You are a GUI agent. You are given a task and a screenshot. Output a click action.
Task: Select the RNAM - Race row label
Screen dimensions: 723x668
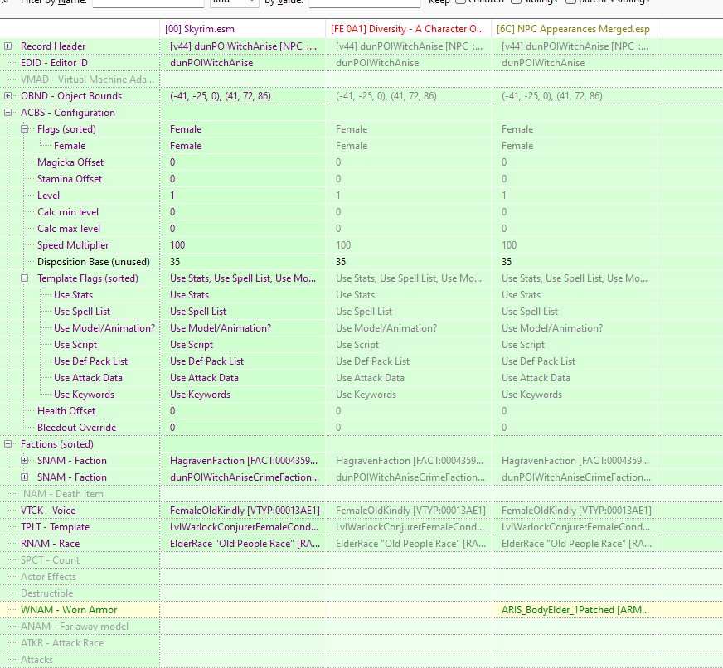point(51,544)
